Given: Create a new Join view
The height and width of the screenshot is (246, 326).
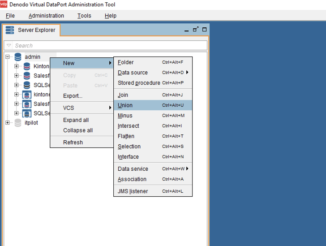Looking at the screenshot, I should click(x=153, y=95).
